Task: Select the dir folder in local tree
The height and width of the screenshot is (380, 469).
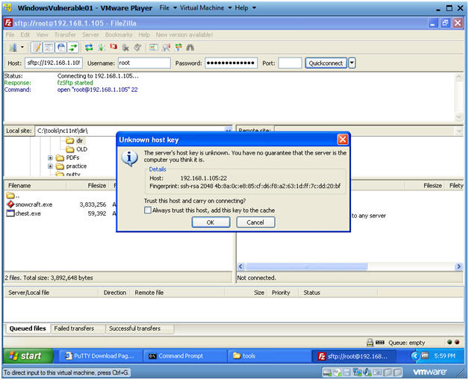Action: (x=75, y=140)
